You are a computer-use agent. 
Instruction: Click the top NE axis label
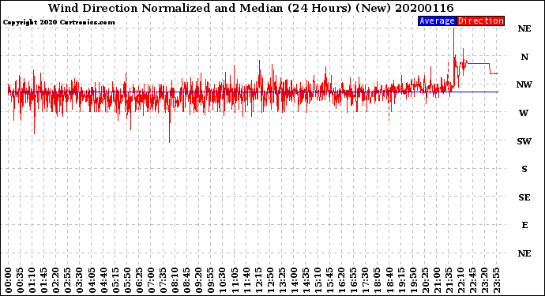[524, 28]
